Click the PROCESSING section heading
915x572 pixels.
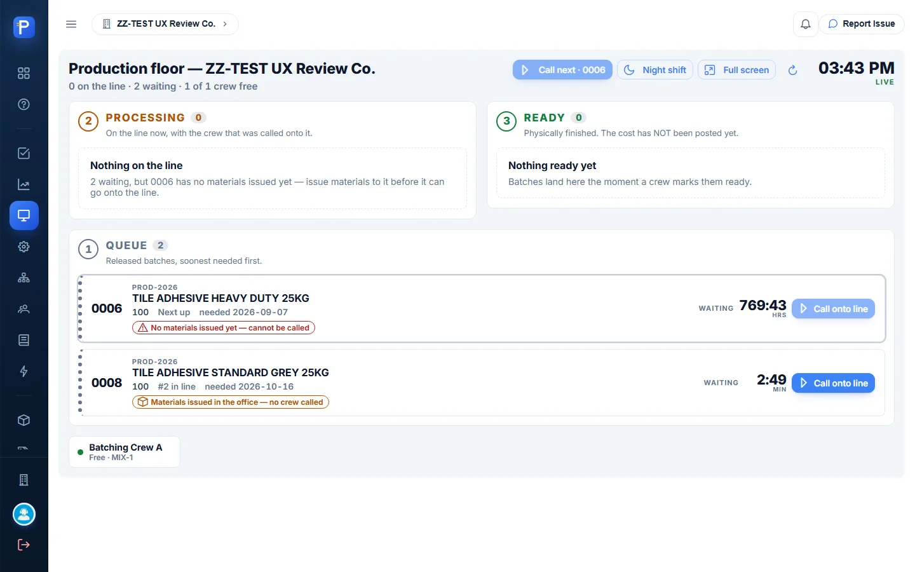145,118
